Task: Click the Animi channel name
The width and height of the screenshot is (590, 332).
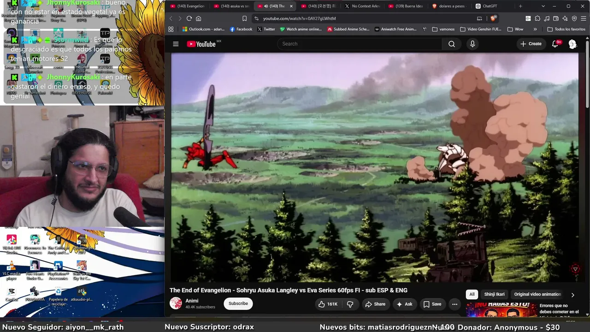Action: pyautogui.click(x=192, y=301)
